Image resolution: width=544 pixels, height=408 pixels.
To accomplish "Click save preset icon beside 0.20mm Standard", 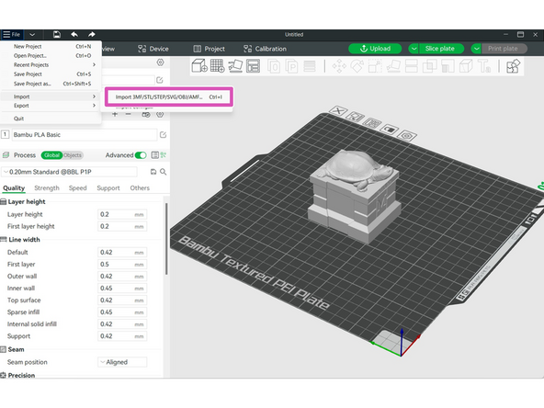I will [153, 172].
